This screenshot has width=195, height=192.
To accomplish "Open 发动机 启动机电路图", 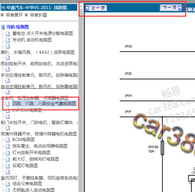I will (x=32, y=40).
